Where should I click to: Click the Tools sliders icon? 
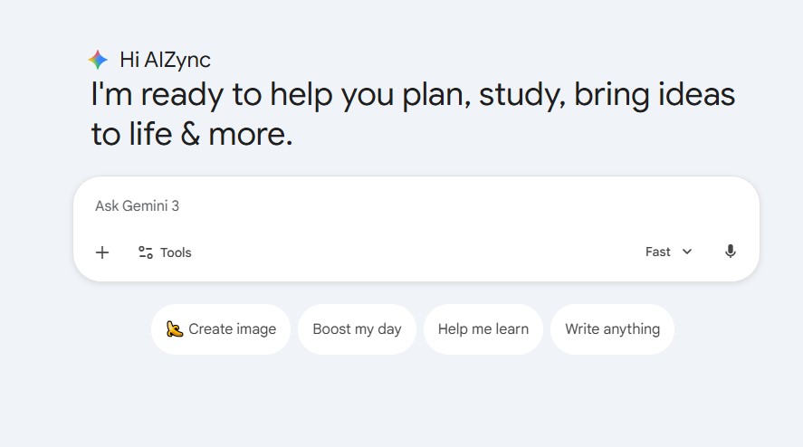145,252
